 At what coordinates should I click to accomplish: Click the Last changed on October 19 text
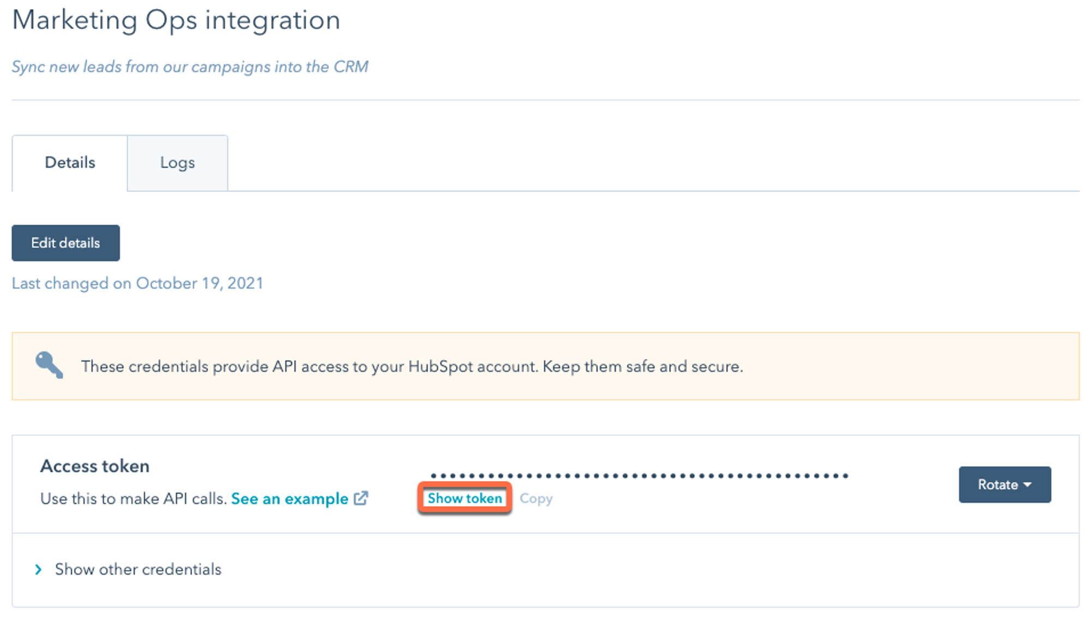point(137,284)
